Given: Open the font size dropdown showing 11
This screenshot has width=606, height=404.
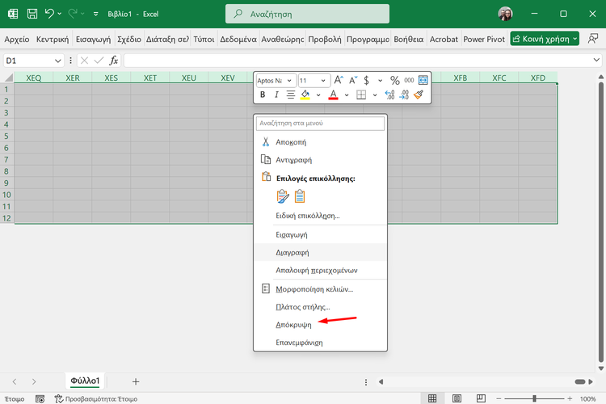Looking at the screenshot, I should click(x=324, y=80).
